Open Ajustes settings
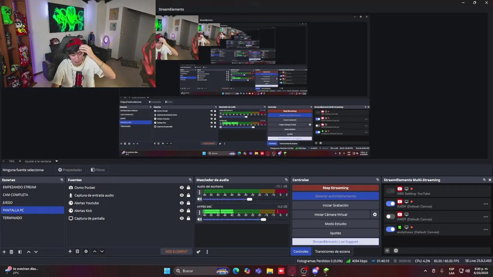The height and width of the screenshot is (277, 493). tap(335, 233)
